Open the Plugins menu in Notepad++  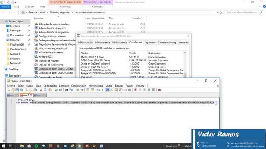pyautogui.click(x=129, y=86)
